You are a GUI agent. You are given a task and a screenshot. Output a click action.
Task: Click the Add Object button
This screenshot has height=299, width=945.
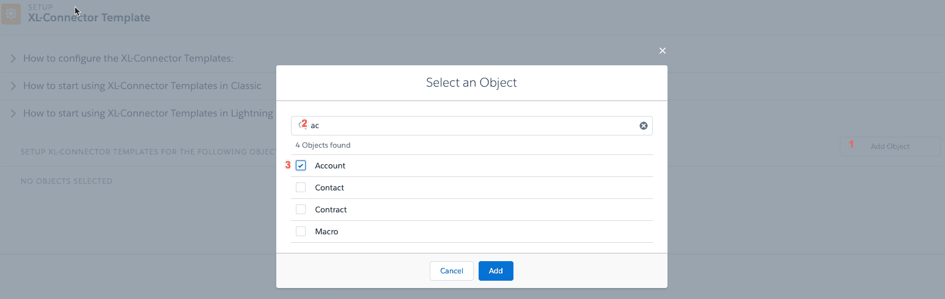click(890, 146)
